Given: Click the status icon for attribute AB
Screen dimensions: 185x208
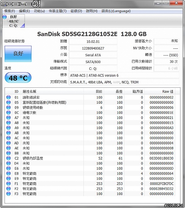Looking at the screenshot, I should click(x=8, y=133).
